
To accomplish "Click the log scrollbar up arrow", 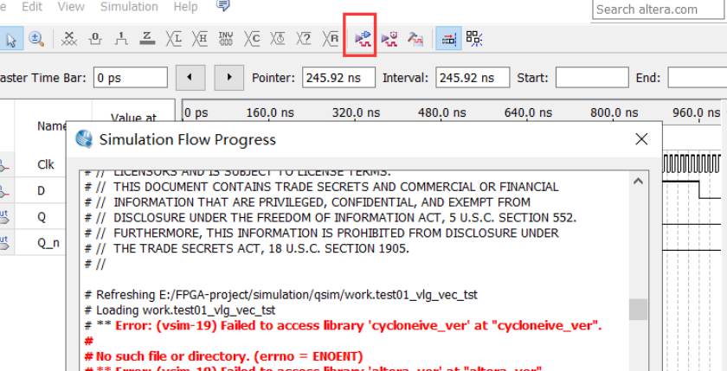I will [x=638, y=181].
